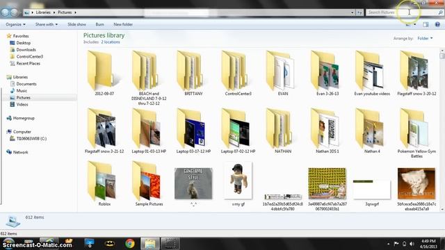Viewport: 445px width, 250px height.
Task: Toggle the preview pane icon
Action: click(426, 24)
